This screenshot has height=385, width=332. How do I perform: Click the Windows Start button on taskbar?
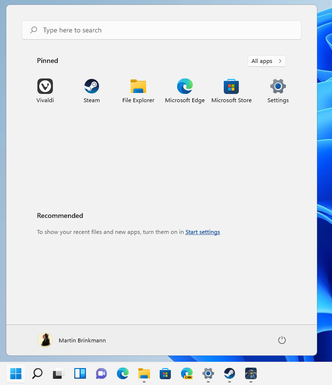point(16,374)
